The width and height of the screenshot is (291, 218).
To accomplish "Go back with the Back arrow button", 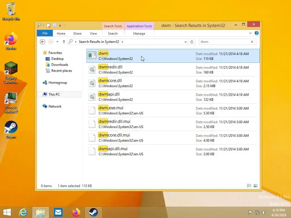I will pos(43,42).
